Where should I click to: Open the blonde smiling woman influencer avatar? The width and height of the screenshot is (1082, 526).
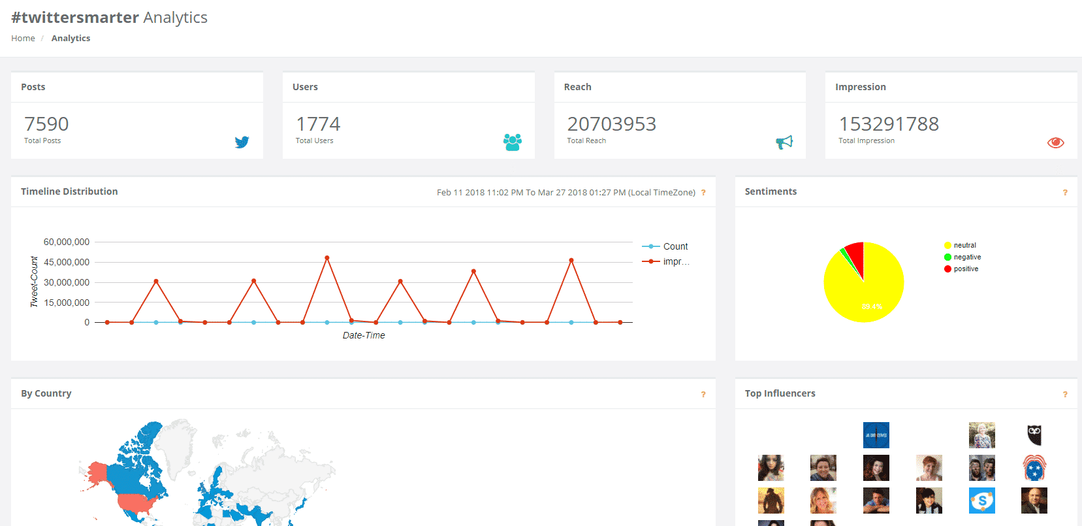[823, 501]
